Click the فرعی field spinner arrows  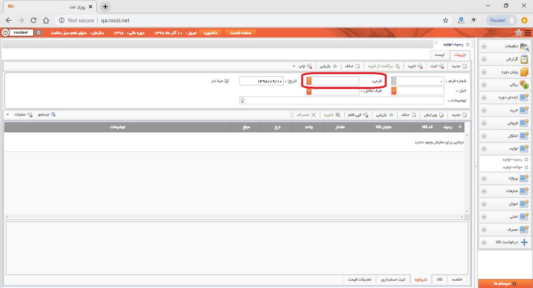pos(309,81)
